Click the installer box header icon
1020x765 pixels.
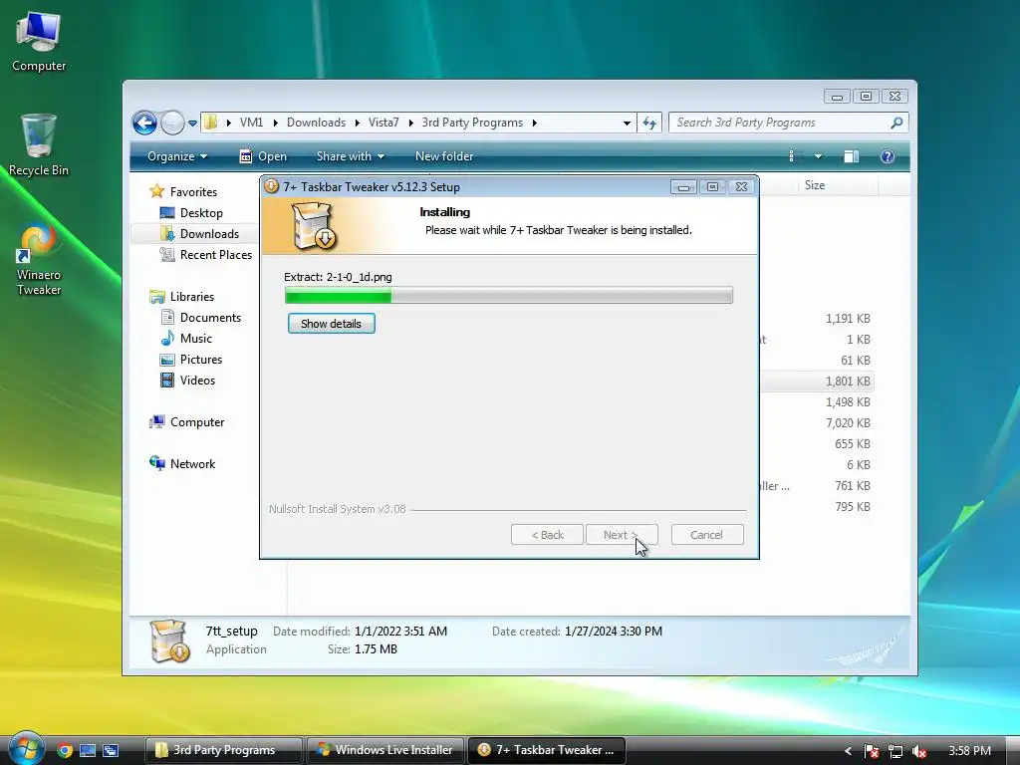click(x=314, y=225)
